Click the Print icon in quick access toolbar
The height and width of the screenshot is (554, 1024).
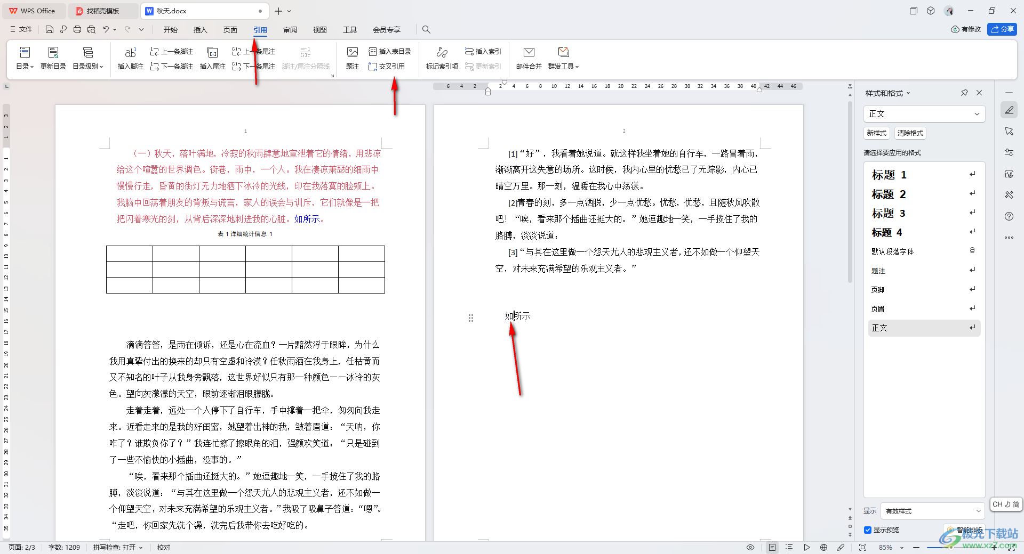[x=77, y=30]
